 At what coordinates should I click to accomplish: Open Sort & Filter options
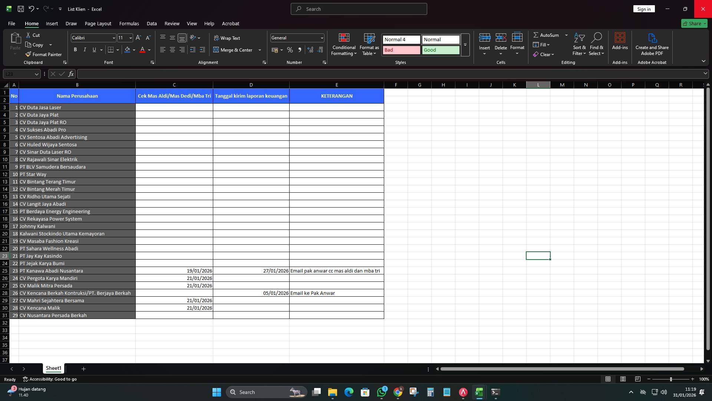[x=579, y=44]
